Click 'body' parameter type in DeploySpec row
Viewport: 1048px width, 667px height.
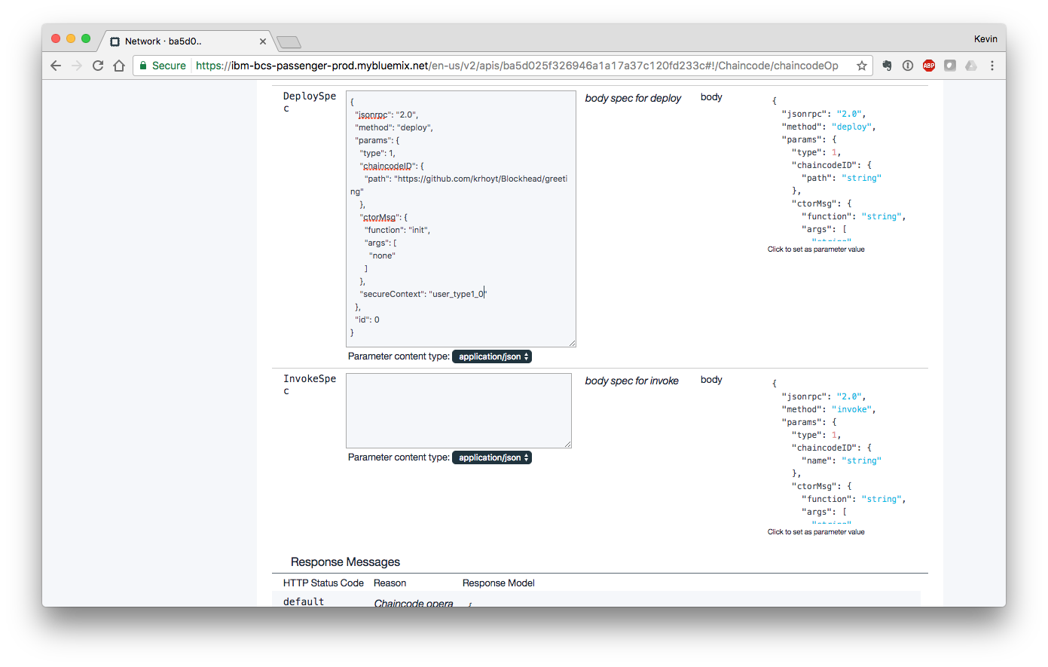click(x=711, y=97)
